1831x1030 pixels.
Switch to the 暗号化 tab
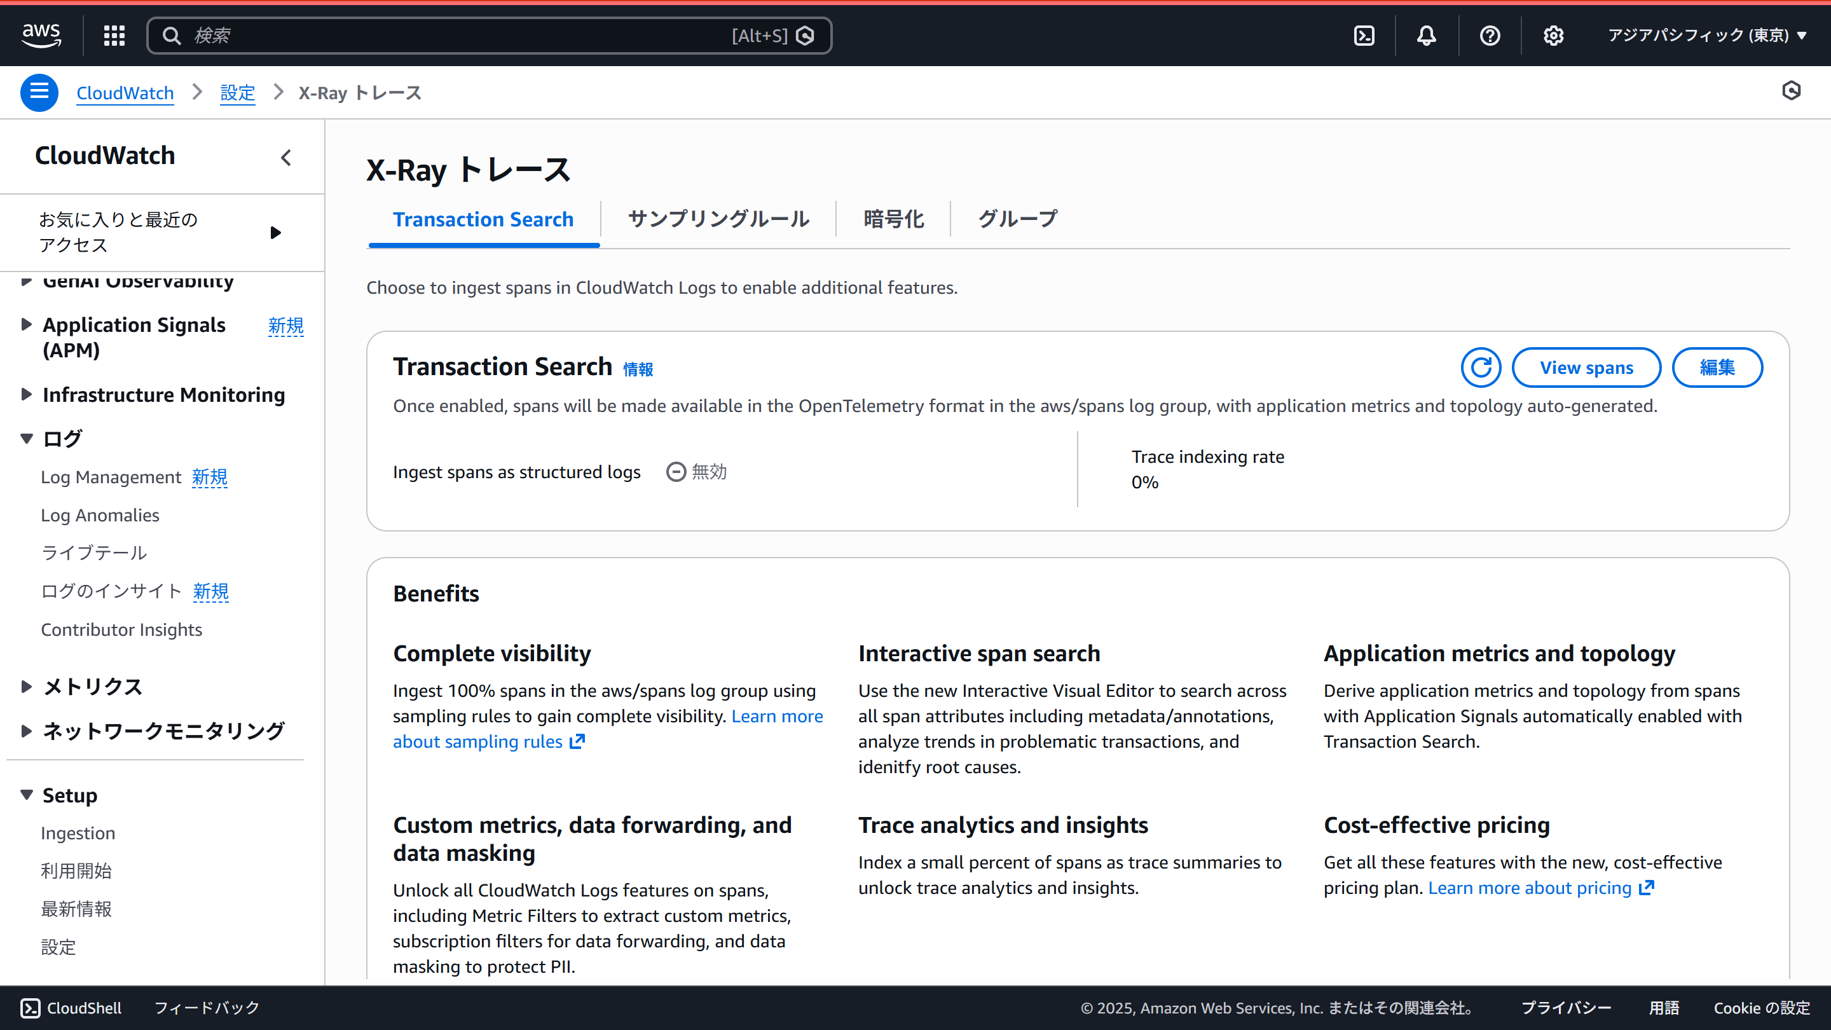[893, 219]
